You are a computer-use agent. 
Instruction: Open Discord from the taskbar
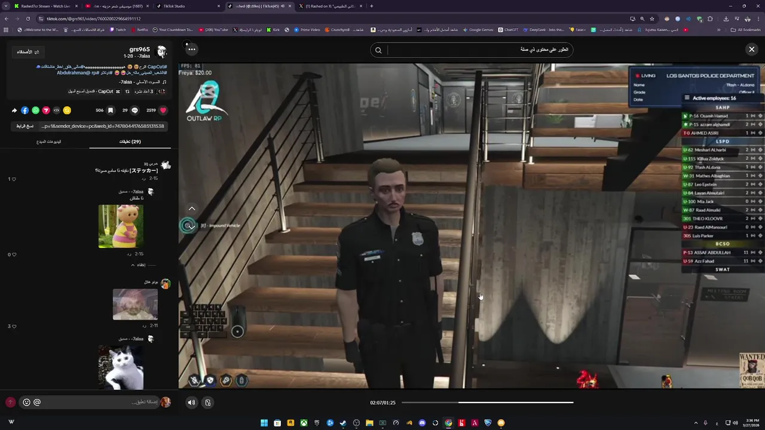pyautogui.click(x=422, y=423)
